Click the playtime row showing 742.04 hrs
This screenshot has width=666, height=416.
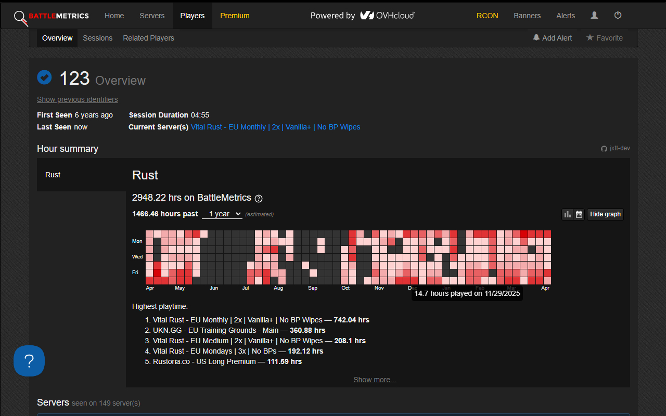point(261,320)
